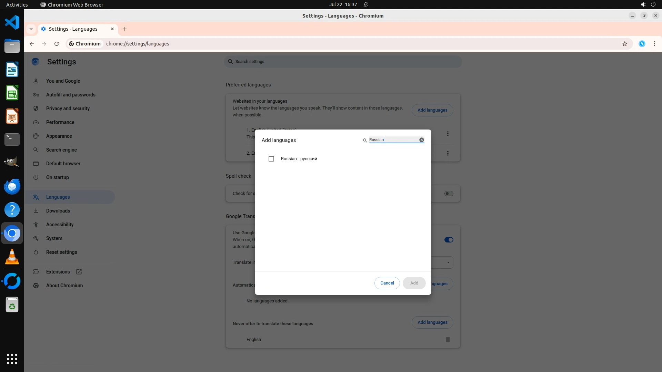The image size is (662, 372).
Task: Launch VLC from the dock
Action: pyautogui.click(x=12, y=257)
